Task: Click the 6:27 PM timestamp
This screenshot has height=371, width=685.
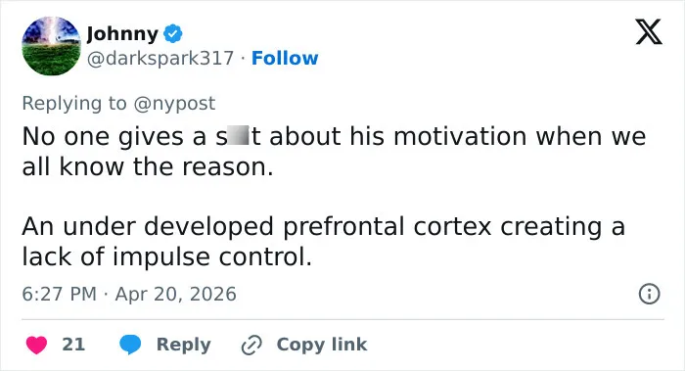Action: click(59, 294)
